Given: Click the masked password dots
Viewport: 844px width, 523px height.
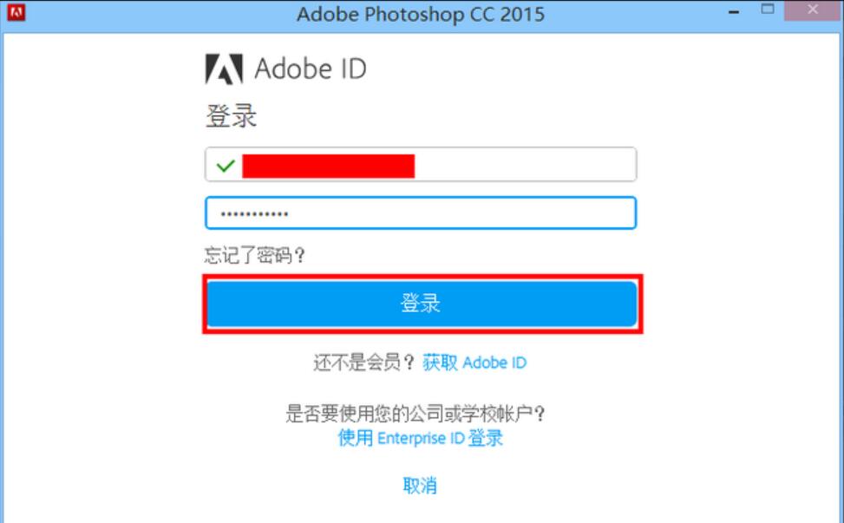Looking at the screenshot, I should (255, 214).
